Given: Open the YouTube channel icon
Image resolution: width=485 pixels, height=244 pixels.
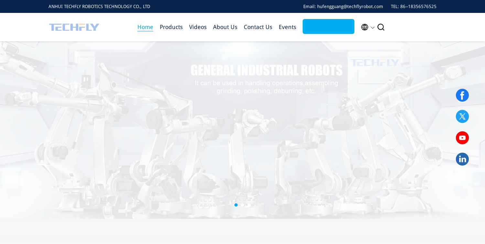Looking at the screenshot, I should (462, 138).
